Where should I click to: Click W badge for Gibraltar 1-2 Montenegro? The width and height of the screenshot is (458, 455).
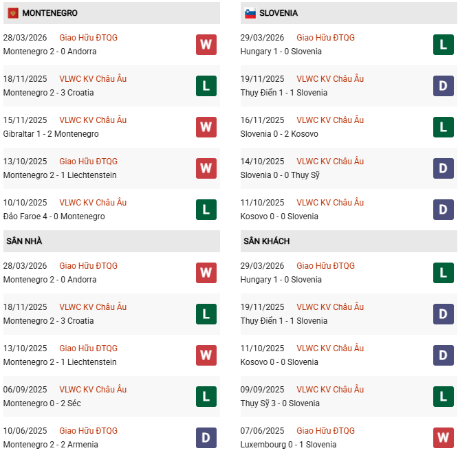coord(206,127)
